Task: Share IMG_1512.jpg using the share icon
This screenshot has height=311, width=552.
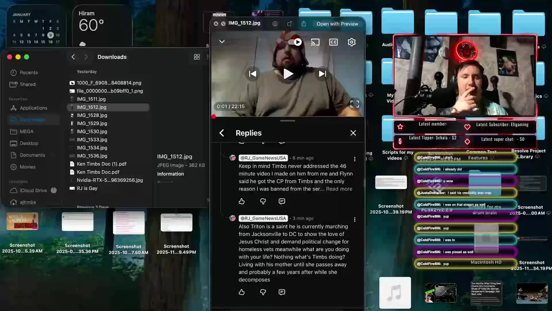Action: [304, 24]
